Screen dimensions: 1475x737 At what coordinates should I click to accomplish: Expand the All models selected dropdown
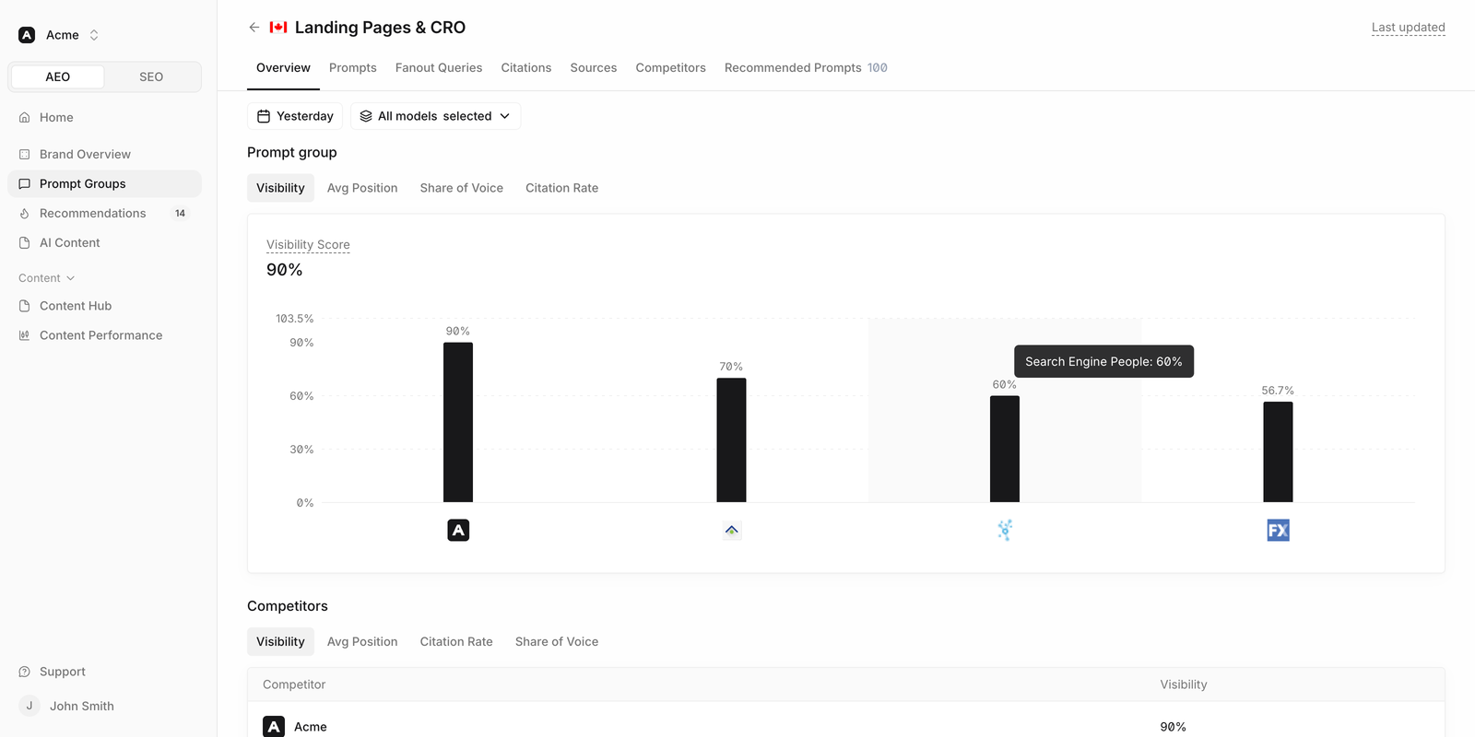click(435, 116)
